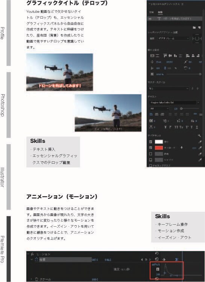Image resolution: width=205 pixels, height=282 pixels.
Task: Enable the shadow checkbox
Action: tap(150, 160)
